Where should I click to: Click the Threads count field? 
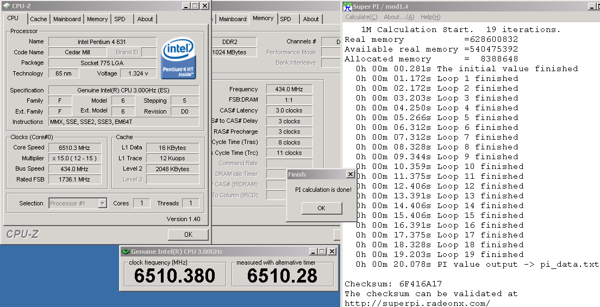pyautogui.click(x=191, y=203)
